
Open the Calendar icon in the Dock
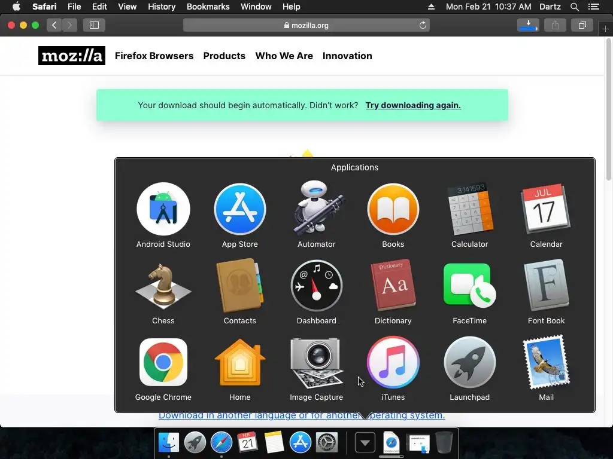tap(247, 442)
